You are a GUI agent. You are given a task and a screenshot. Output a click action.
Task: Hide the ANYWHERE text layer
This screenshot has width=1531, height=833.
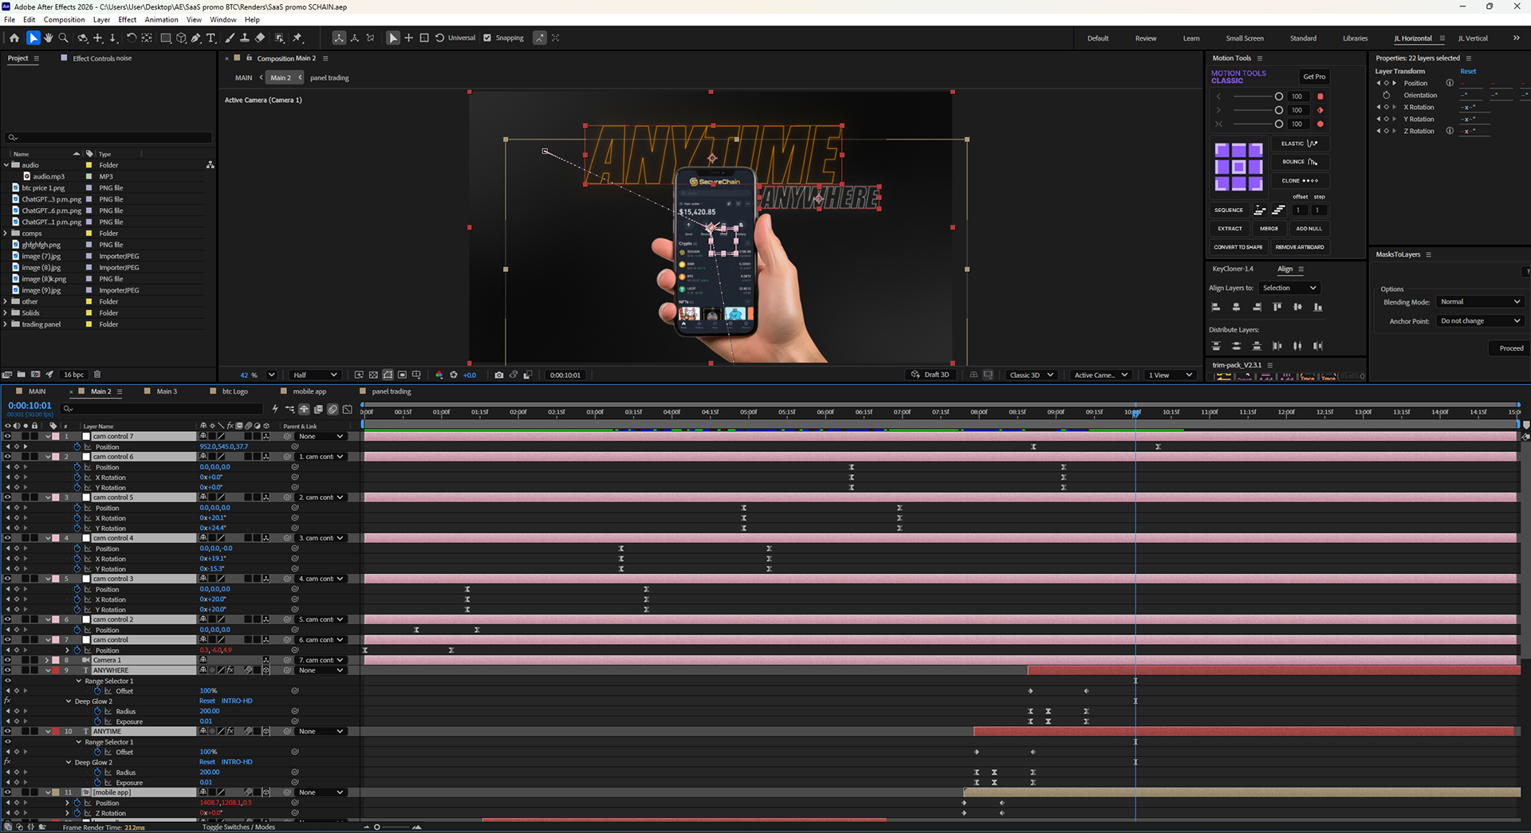click(x=7, y=670)
